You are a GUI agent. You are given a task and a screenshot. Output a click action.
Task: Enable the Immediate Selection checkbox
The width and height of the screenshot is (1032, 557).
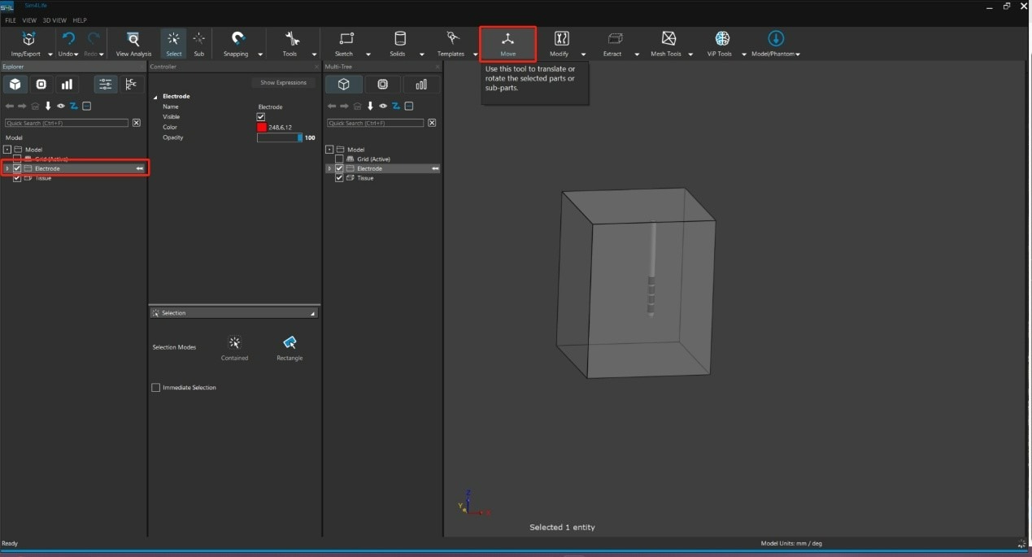(156, 388)
